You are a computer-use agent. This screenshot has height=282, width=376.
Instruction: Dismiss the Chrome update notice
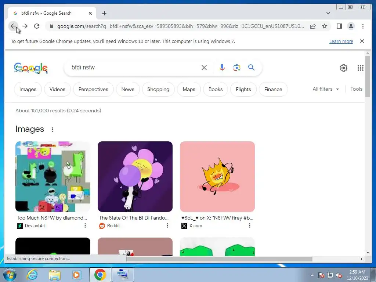tap(362, 41)
